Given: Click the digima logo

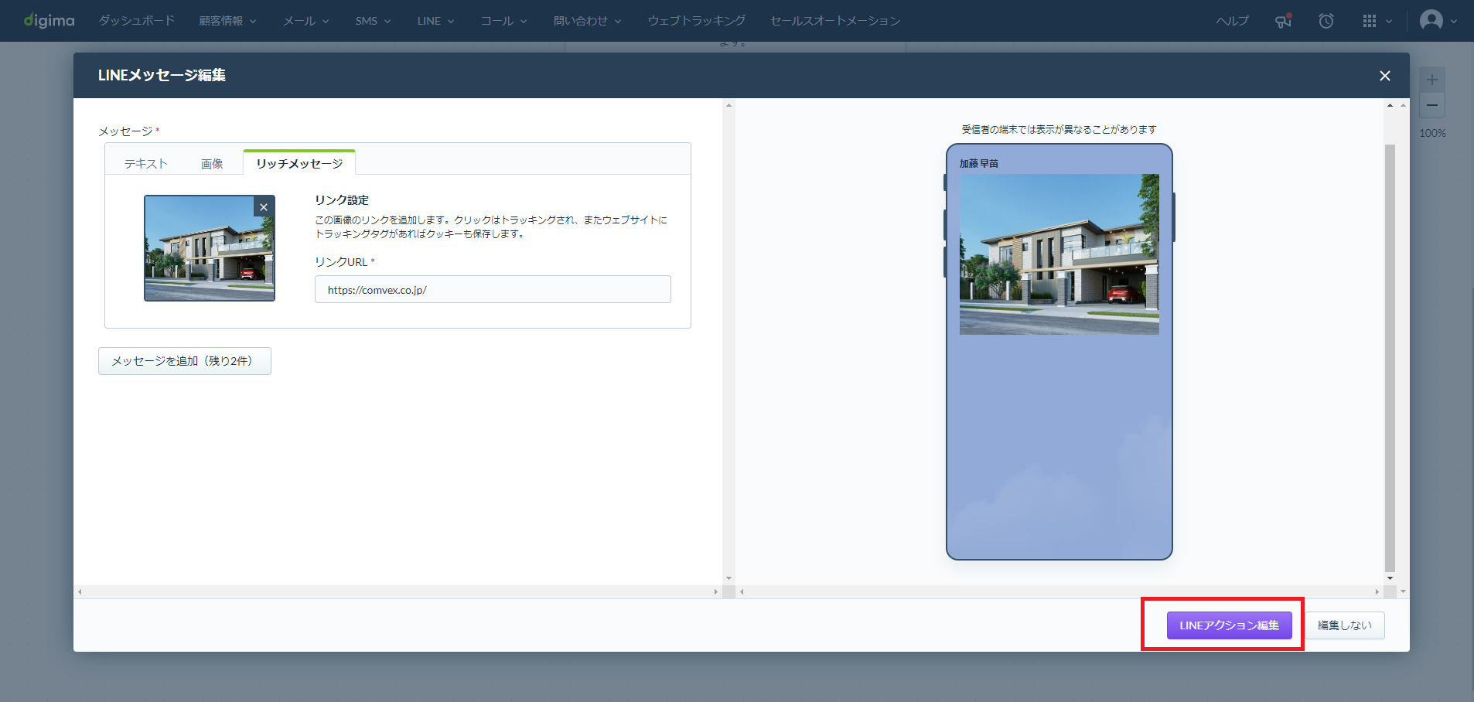Looking at the screenshot, I should point(49,20).
